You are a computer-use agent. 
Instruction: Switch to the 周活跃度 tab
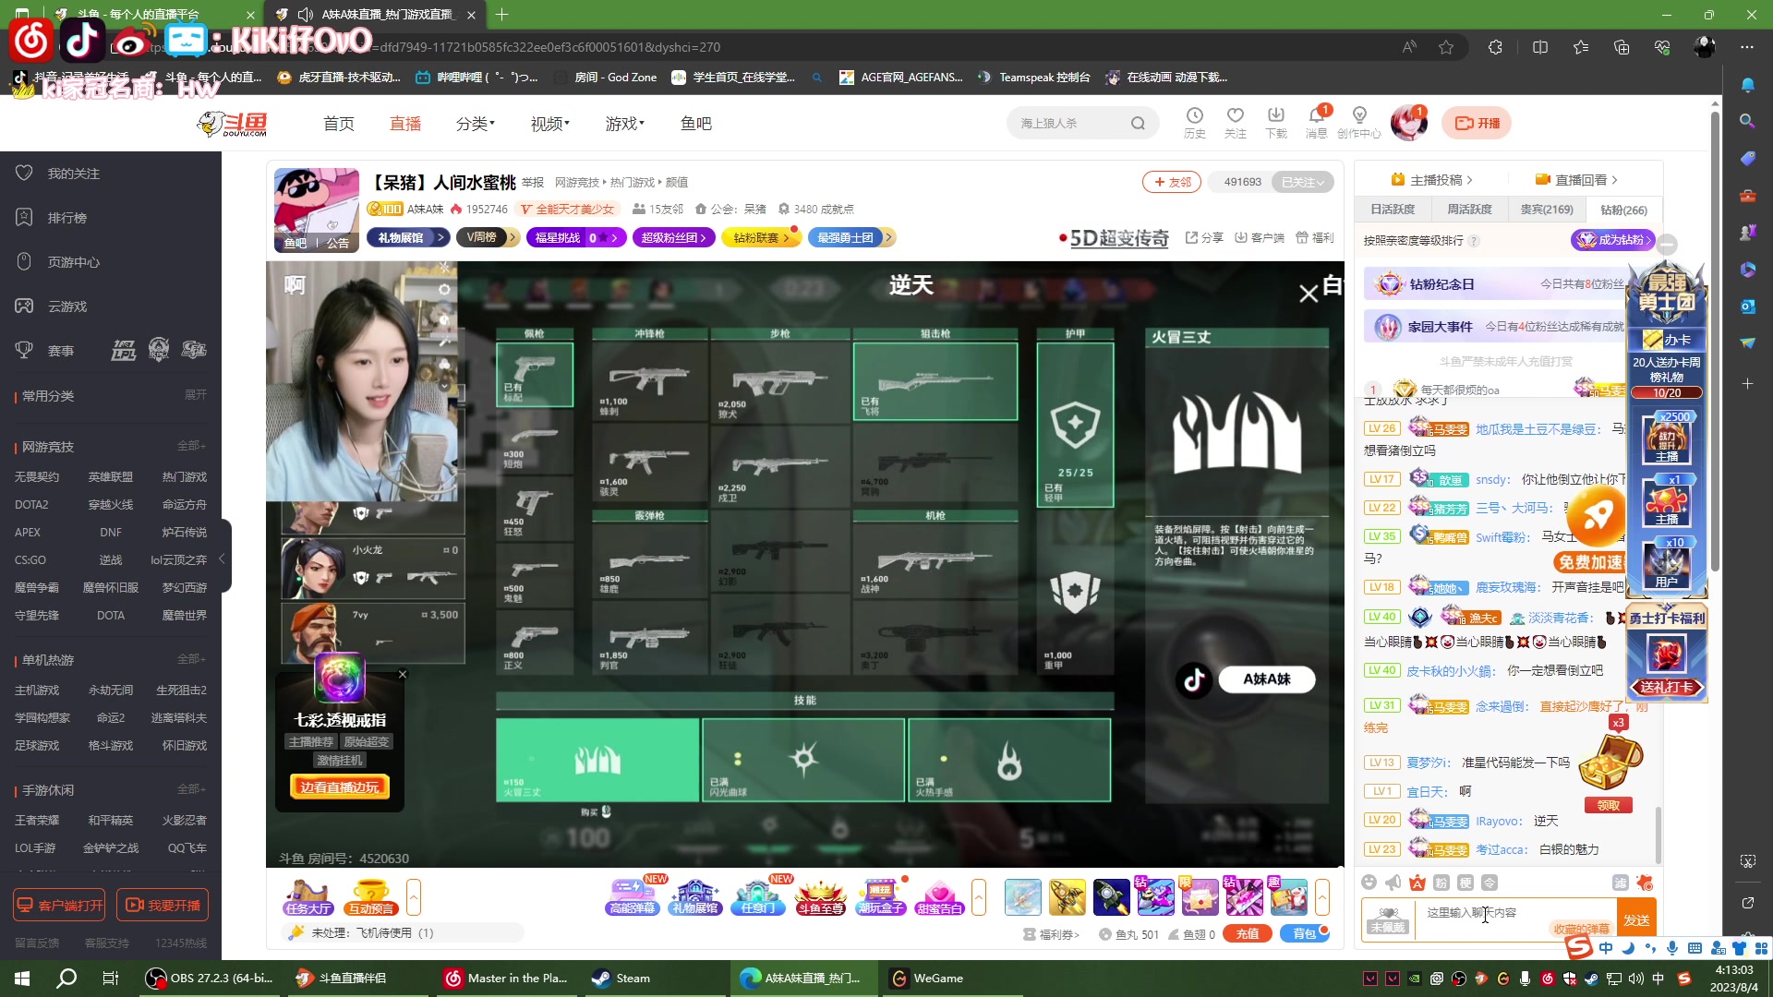(1469, 210)
